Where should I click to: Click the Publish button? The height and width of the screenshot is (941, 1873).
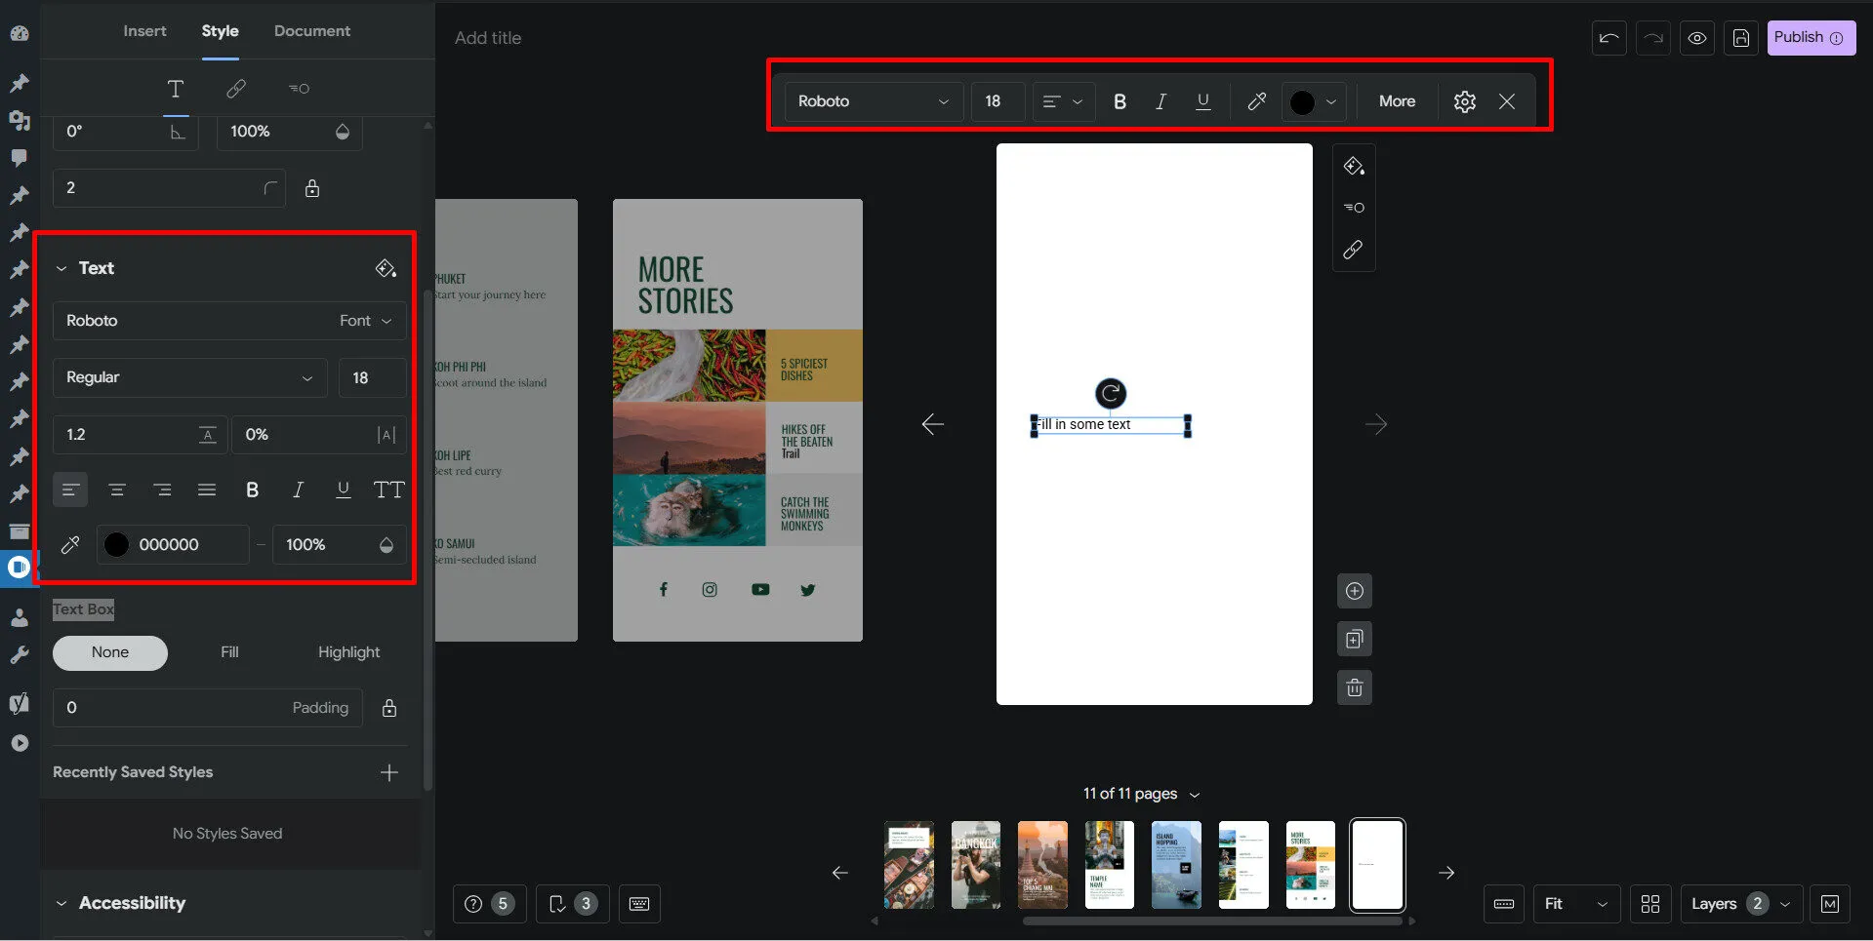(x=1811, y=38)
